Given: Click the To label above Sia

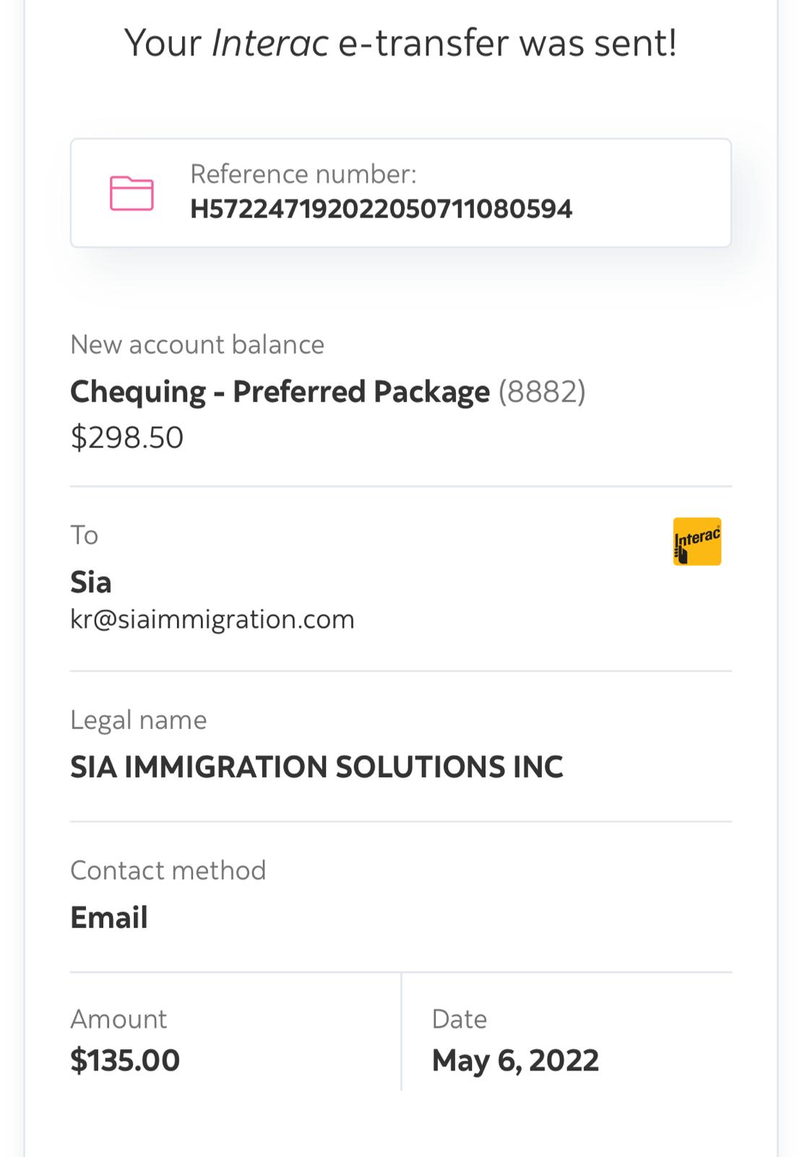Looking at the screenshot, I should pyautogui.click(x=84, y=535).
